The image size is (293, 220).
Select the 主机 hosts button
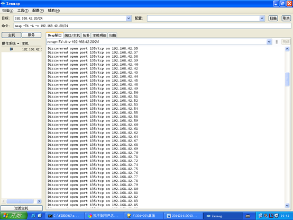pos(12,35)
